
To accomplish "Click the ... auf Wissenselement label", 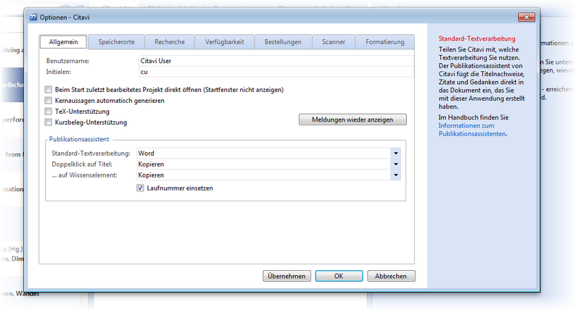I will point(84,175).
